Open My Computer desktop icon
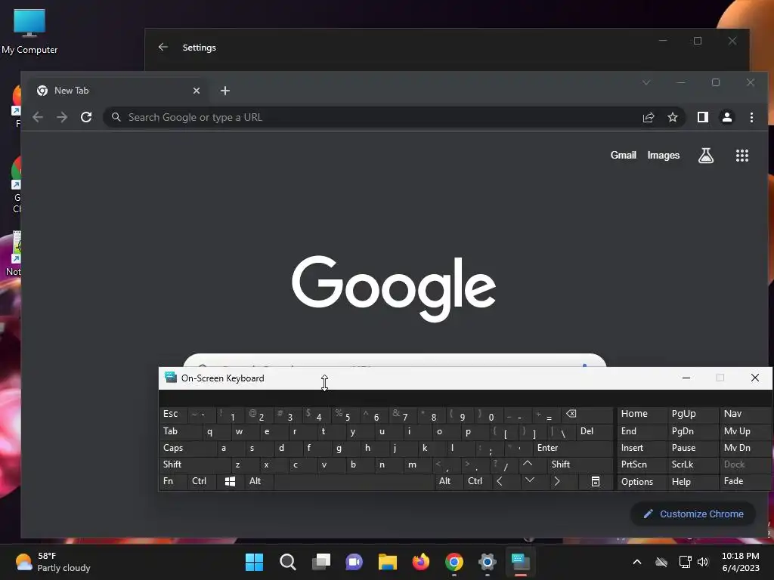This screenshot has height=580, width=774. coord(29,32)
